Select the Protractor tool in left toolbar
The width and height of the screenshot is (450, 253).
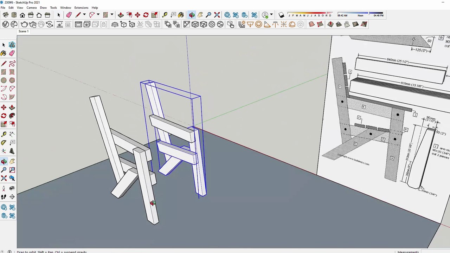click(4, 142)
